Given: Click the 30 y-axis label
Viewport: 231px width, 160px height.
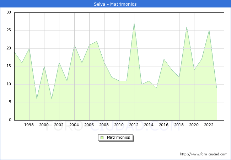Looking at the screenshot, I should point(9,12).
